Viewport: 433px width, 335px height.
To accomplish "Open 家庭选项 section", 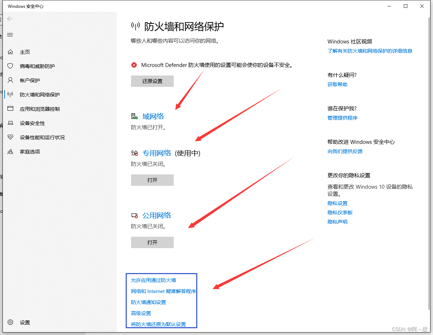I will [x=30, y=152].
